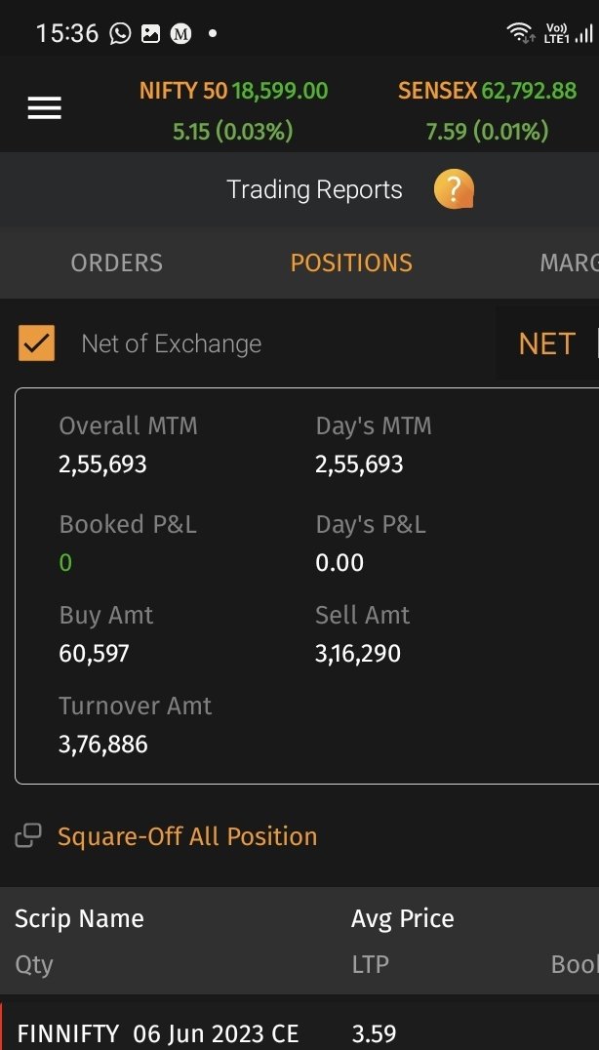The width and height of the screenshot is (599, 1050).
Task: Uncheck the Net of Exchange checkbox
Action: coord(36,343)
